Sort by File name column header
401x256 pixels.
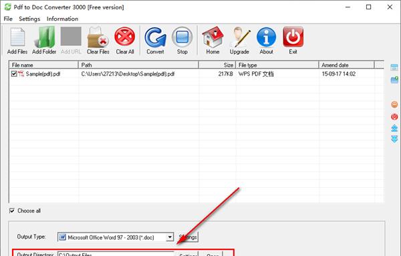[43, 65]
